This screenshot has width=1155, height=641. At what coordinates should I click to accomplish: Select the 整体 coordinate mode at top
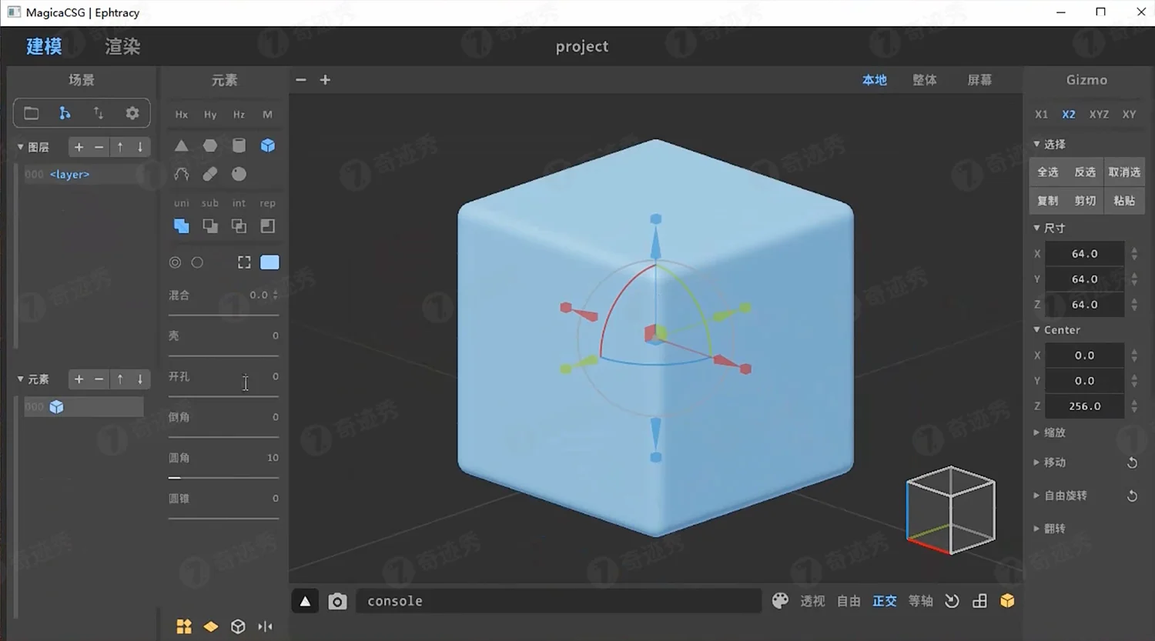(924, 79)
